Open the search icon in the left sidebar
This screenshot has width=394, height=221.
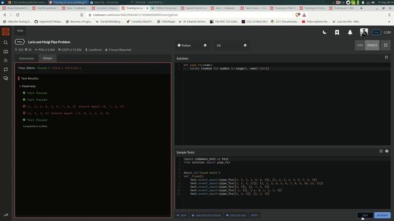coord(6,42)
